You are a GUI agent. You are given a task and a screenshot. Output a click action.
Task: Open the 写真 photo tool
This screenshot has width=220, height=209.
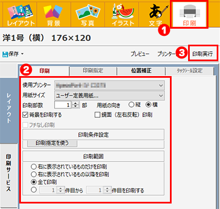[x=87, y=14]
